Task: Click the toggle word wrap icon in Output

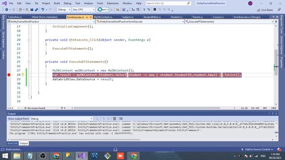Action: click(121, 119)
